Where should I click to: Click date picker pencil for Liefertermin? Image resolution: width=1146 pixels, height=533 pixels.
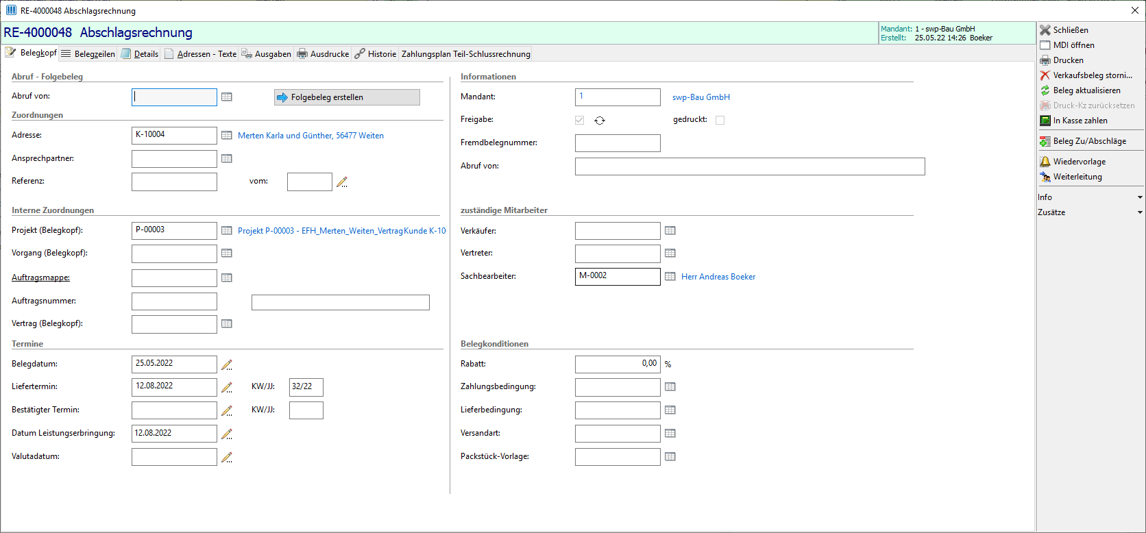227,388
